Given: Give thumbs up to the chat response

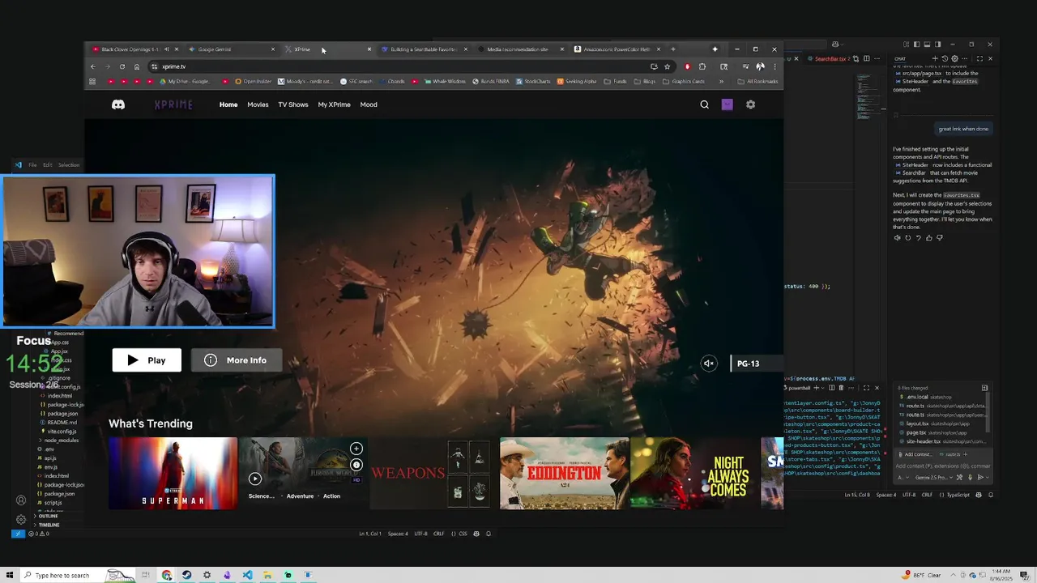Looking at the screenshot, I should click(x=928, y=238).
